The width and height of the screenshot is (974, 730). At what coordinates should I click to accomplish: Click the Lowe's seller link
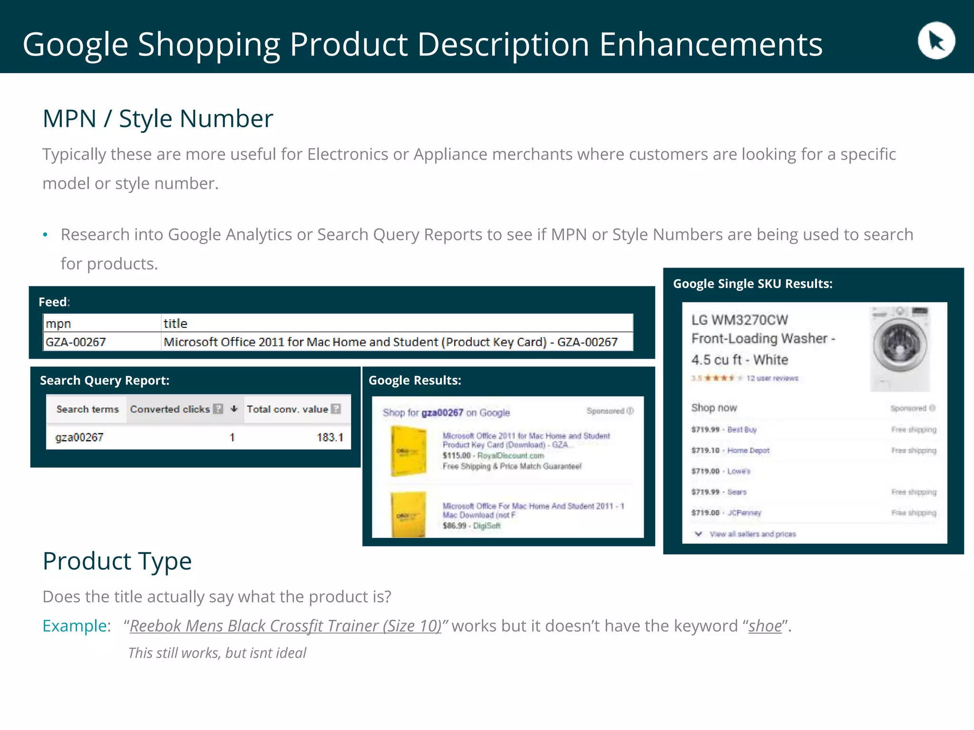point(739,471)
